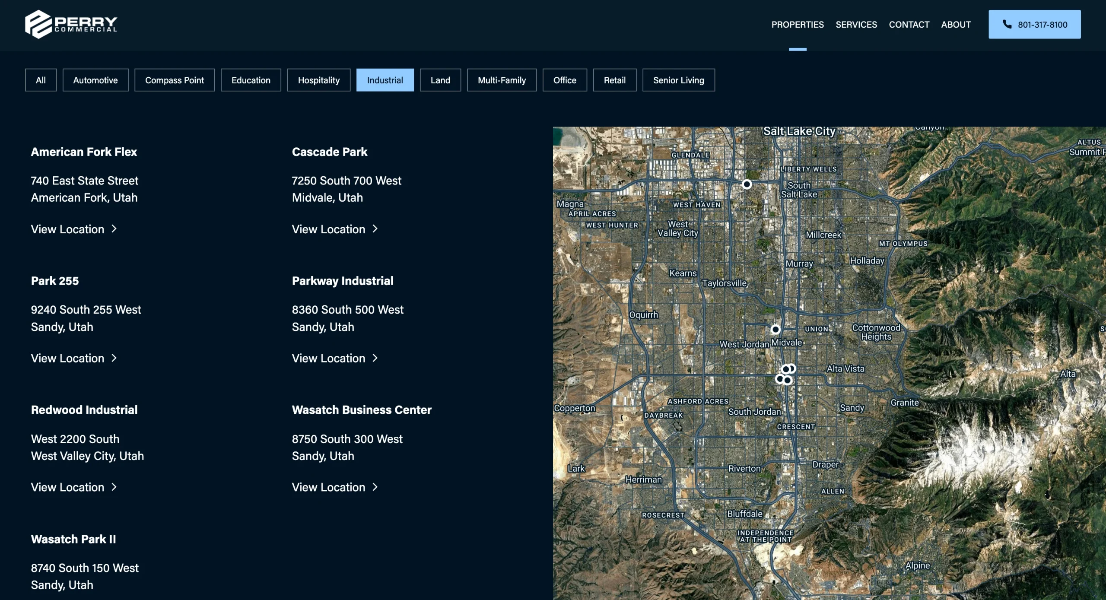Viewport: 1106px width, 600px height.
Task: Click the Wasatch Park II heading
Action: [x=73, y=539]
